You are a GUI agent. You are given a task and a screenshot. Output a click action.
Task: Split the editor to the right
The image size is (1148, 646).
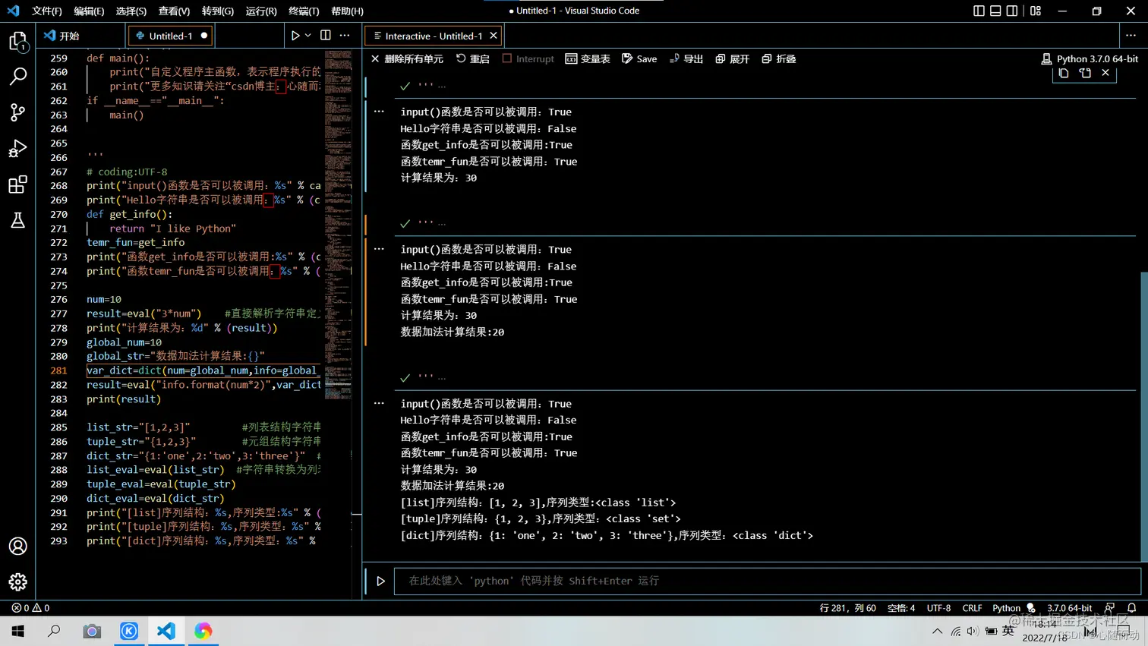(x=326, y=36)
